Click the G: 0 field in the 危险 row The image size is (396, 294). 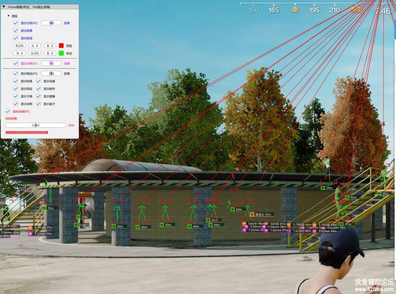(34, 46)
